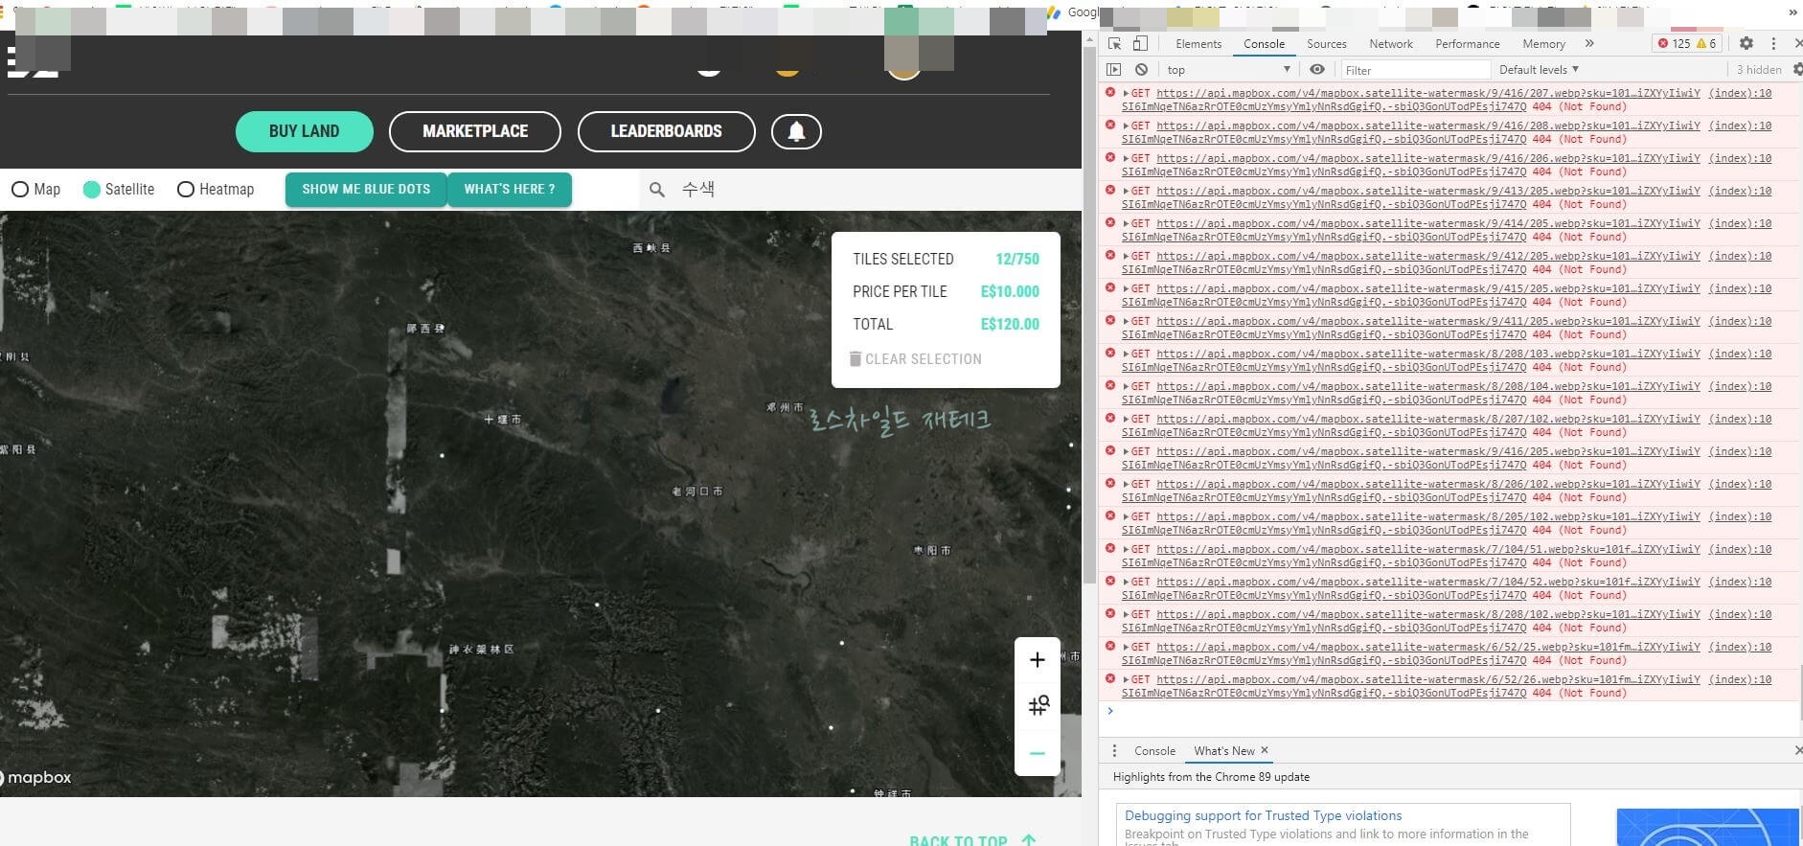Click the WHAT'S HERE ? button
The image size is (1803, 846).
(x=510, y=190)
